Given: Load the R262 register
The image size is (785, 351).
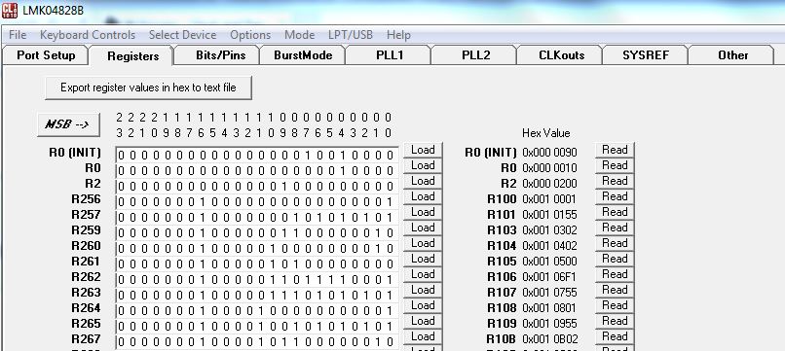Looking at the screenshot, I should [x=423, y=274].
